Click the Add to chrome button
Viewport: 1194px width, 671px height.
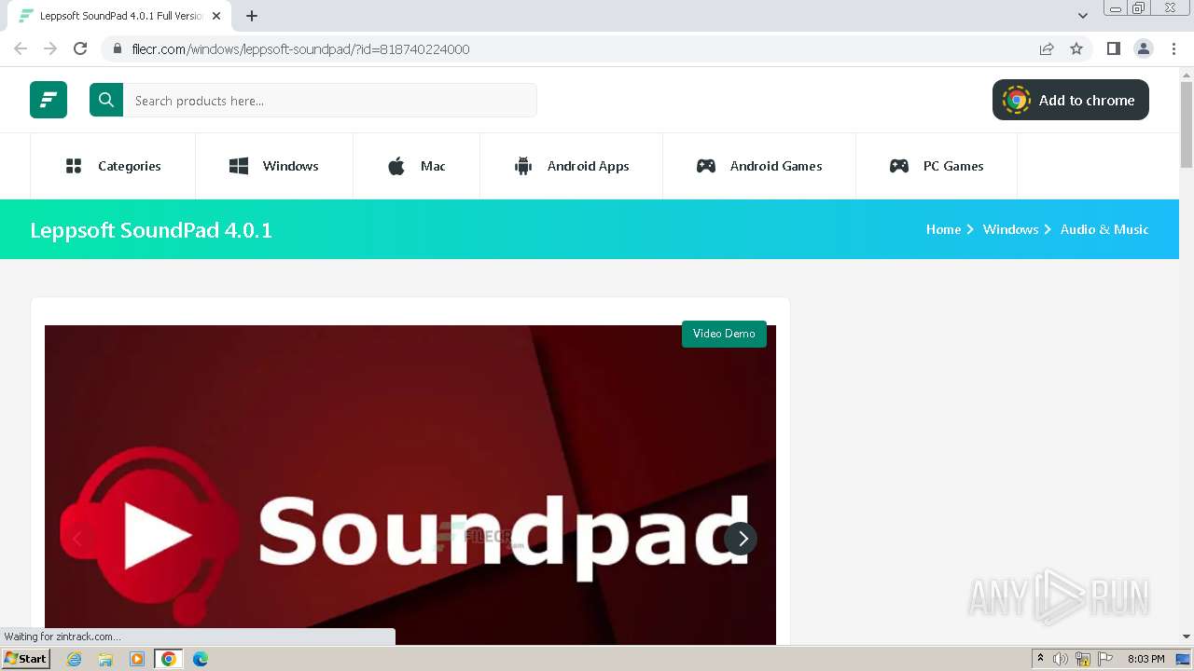[1071, 100]
